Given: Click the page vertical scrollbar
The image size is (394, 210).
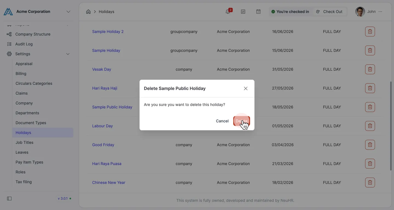Looking at the screenshot, I should point(391,126).
